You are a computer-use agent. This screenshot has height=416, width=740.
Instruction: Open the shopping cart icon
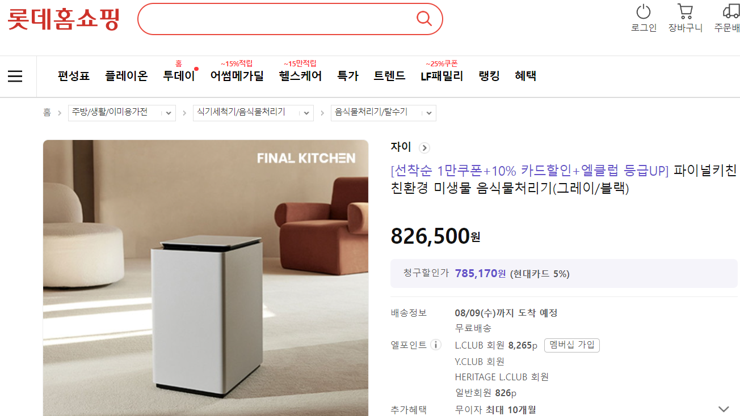[685, 11]
